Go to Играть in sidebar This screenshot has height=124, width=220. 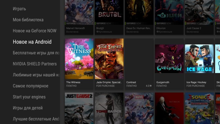click(19, 9)
